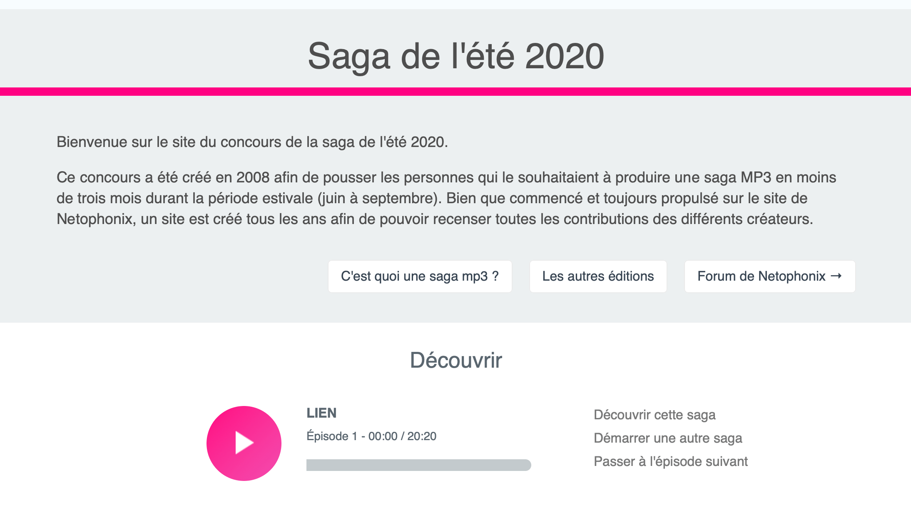Screen dimensions: 911x513
Task: Click the audio progress bar
Action: coord(418,465)
